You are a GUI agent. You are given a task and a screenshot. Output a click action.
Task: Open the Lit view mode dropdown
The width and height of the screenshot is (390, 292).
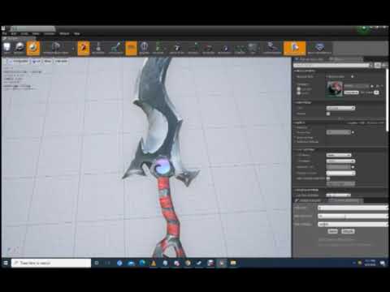pyautogui.click(x=37, y=62)
